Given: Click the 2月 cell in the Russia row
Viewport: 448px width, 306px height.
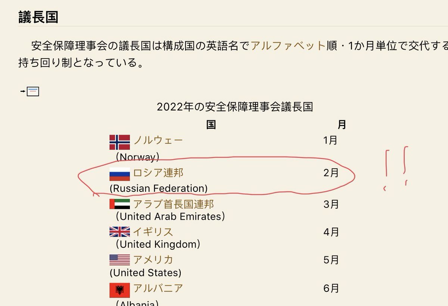Looking at the screenshot, I should [x=331, y=173].
